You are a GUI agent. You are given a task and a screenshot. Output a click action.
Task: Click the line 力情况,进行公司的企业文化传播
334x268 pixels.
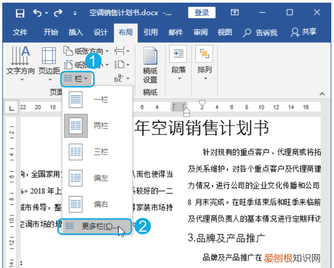254,186
